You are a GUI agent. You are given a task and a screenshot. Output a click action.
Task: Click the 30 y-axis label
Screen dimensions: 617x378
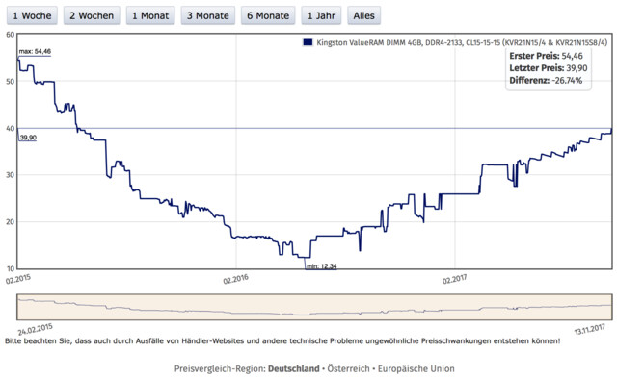(10, 175)
